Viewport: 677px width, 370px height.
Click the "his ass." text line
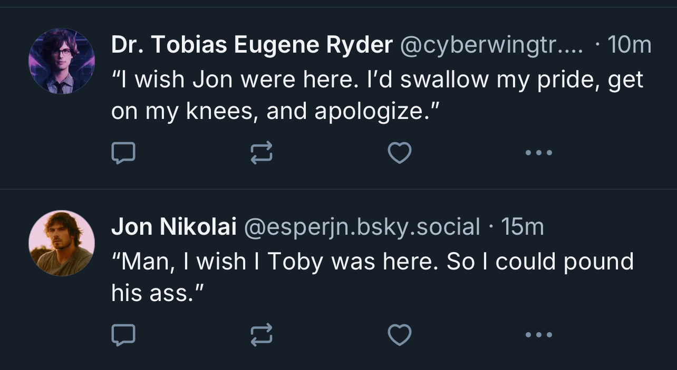pyautogui.click(x=157, y=293)
